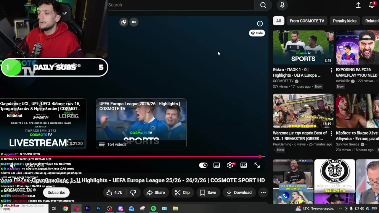Dislike the video

pos(133,193)
